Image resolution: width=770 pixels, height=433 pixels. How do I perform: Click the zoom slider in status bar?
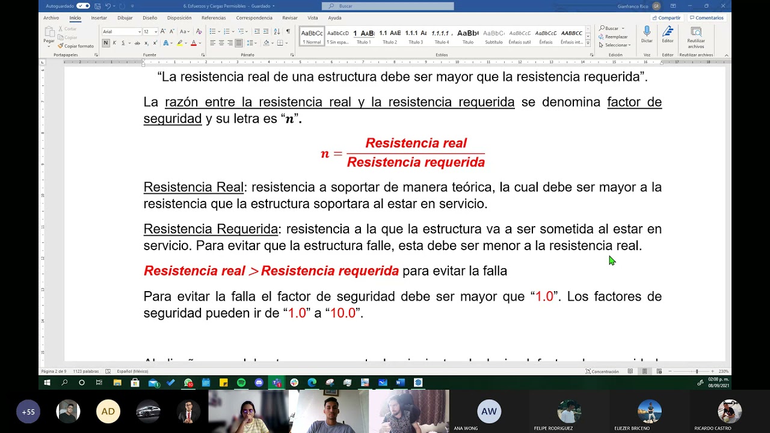click(x=697, y=371)
